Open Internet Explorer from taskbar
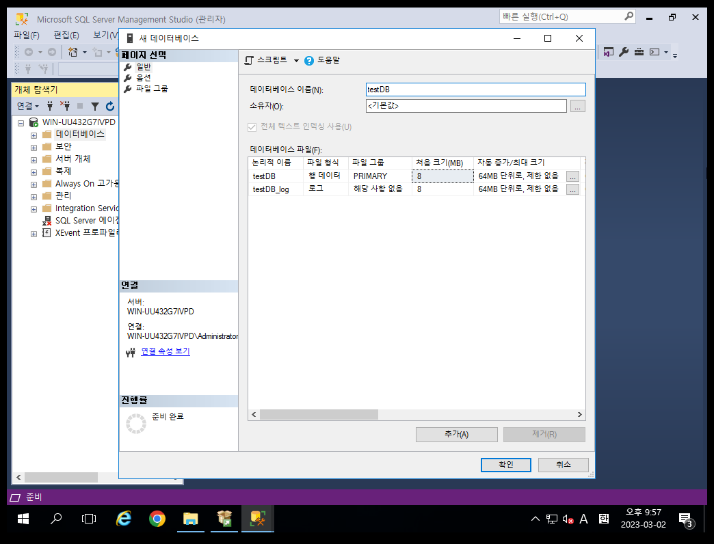This screenshot has width=714, height=544. pos(123,519)
